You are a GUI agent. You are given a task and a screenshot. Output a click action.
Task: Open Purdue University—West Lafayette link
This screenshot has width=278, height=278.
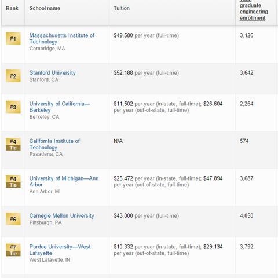60,250
